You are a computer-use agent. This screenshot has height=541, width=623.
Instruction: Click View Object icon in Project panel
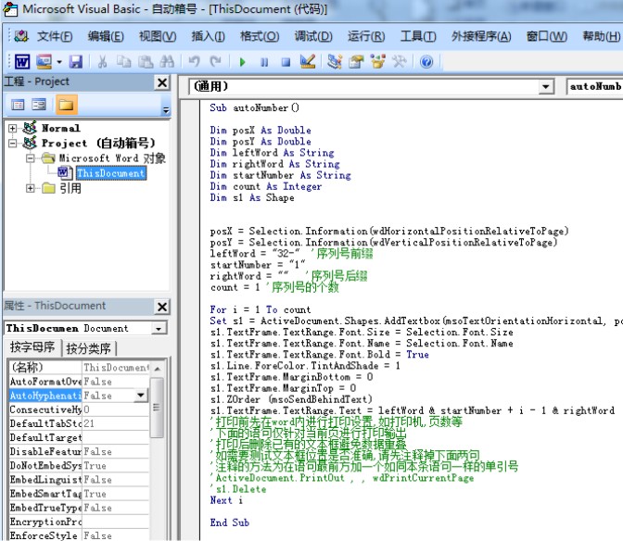tap(39, 106)
